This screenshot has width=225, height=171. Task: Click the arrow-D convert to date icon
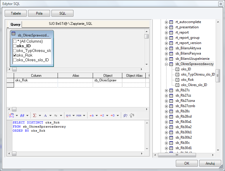point(112,115)
